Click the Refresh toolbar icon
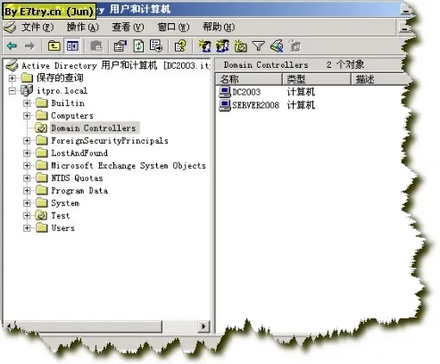 (138, 46)
